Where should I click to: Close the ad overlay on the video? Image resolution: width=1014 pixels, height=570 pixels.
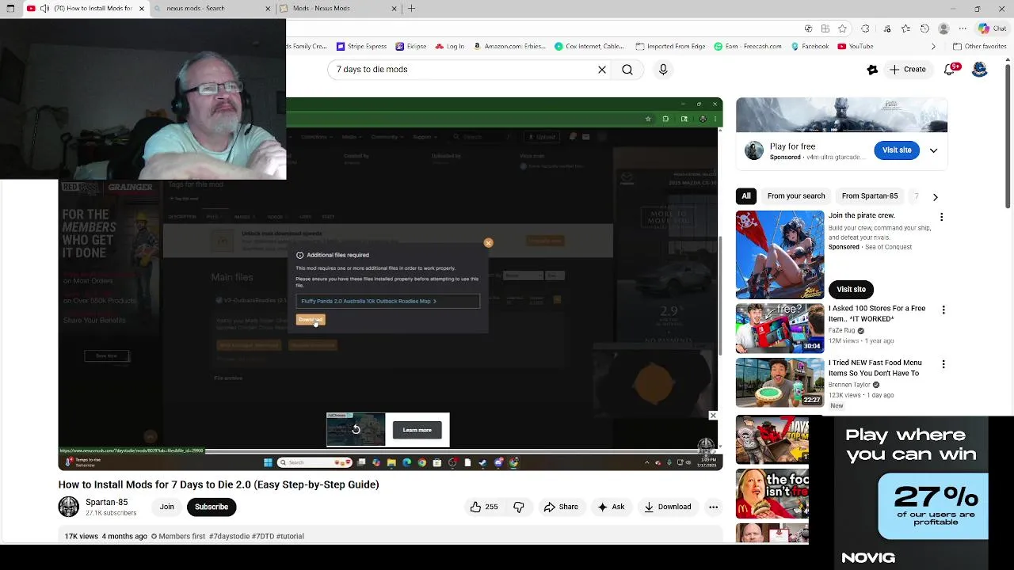click(713, 416)
